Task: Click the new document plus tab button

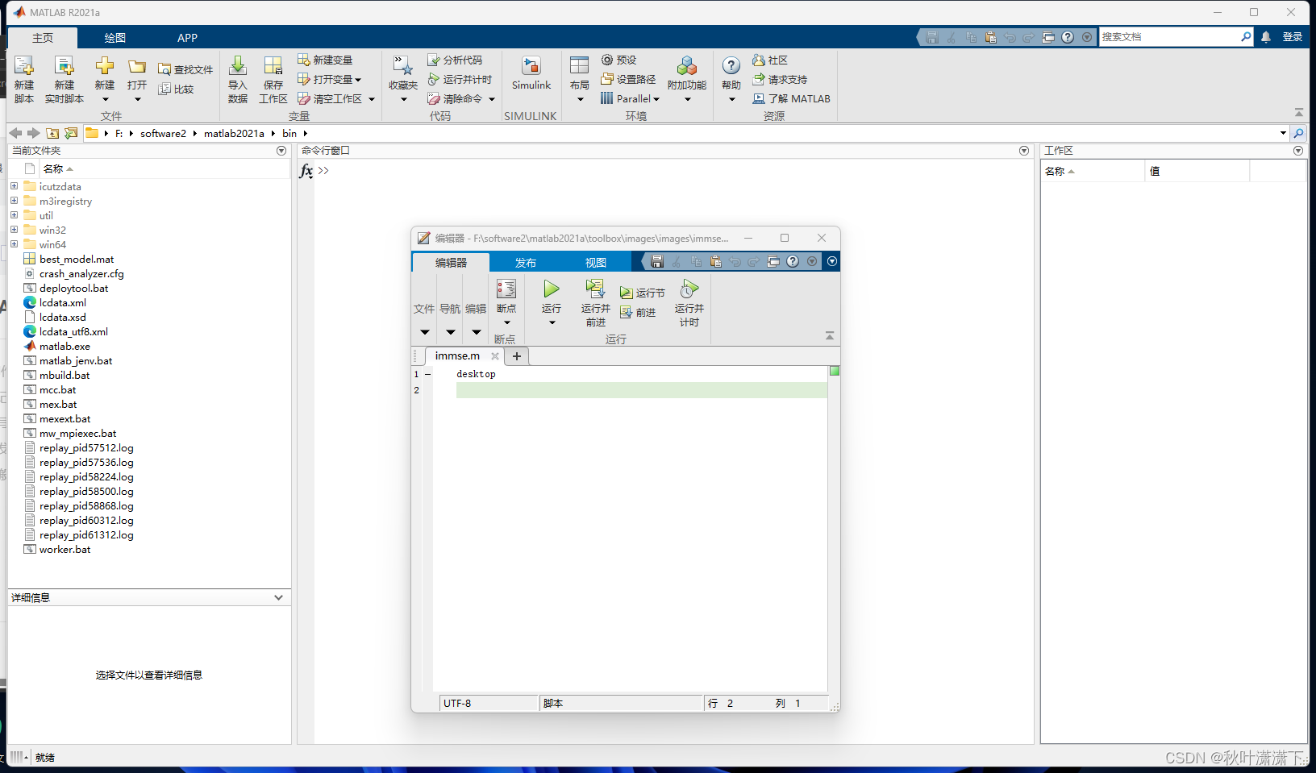Action: point(517,356)
